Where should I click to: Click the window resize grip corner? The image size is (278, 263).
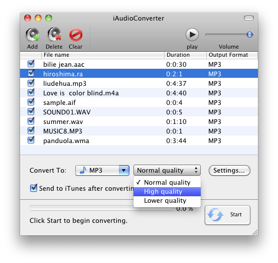point(255,232)
